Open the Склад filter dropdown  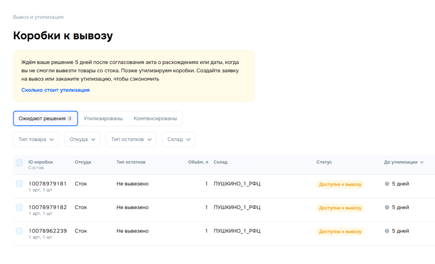point(178,139)
